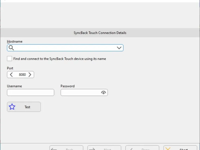Increase the Port number with the right arrow
Viewport: 200px width, 150px height.
point(30,74)
